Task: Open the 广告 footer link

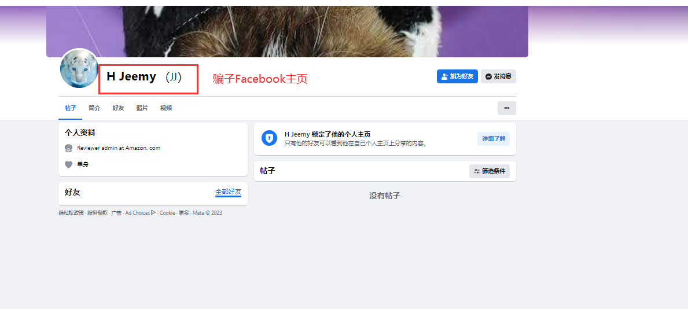Action: 116,213
